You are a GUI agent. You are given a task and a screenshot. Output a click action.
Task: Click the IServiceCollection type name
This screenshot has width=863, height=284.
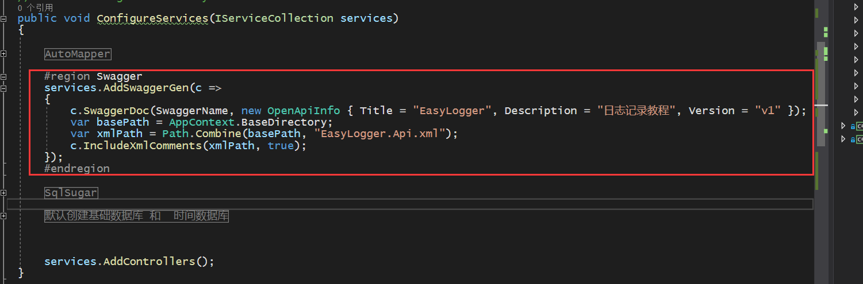point(274,18)
